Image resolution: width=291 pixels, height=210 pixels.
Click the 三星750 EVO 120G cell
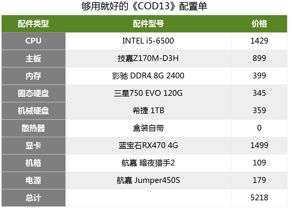click(x=148, y=93)
